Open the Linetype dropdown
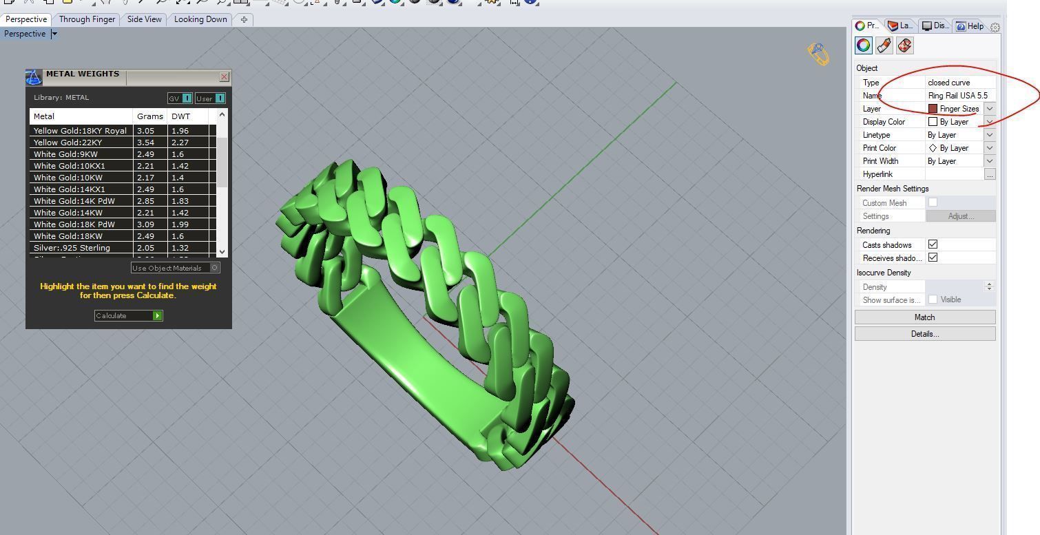 [x=990, y=135]
